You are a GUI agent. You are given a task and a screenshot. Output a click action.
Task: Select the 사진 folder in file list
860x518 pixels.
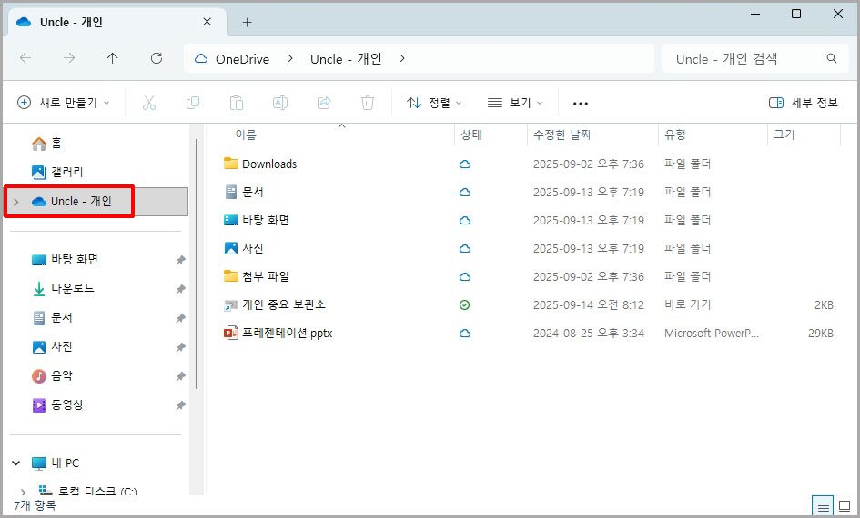click(244, 249)
